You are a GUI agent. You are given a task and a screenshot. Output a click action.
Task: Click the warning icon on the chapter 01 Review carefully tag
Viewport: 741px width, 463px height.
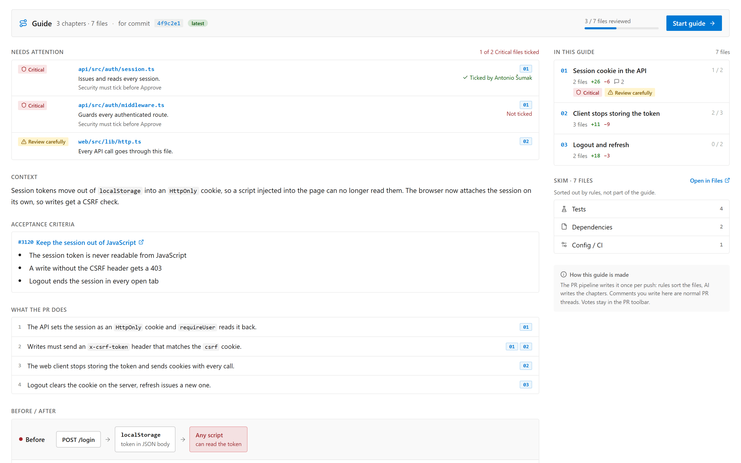(x=610, y=93)
